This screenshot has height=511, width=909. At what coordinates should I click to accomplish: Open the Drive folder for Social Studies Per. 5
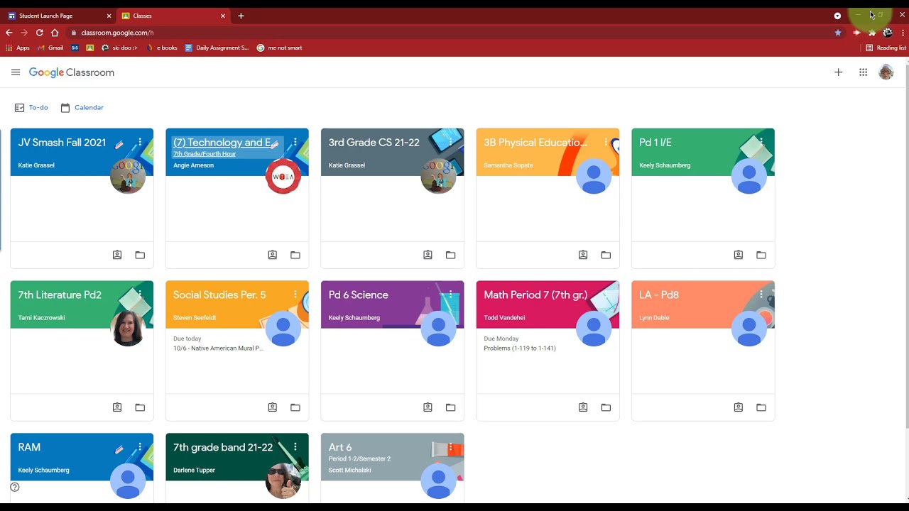tap(295, 407)
